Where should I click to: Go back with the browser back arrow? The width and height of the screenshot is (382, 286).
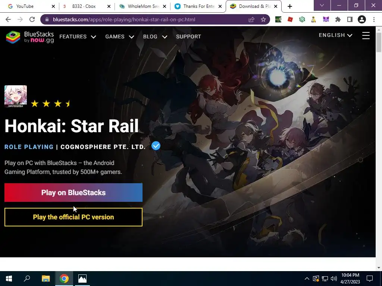pos(8,19)
